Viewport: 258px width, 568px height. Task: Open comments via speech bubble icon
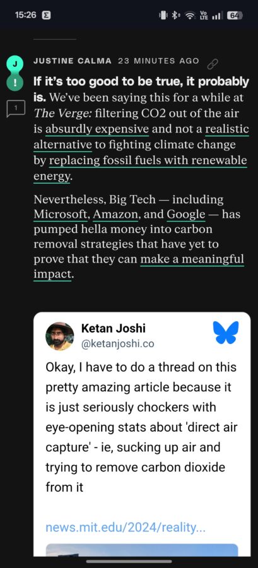16,109
